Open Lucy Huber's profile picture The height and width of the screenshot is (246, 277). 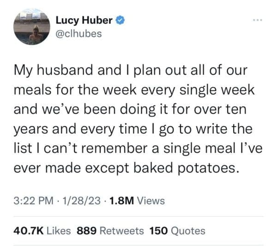pyautogui.click(x=32, y=28)
